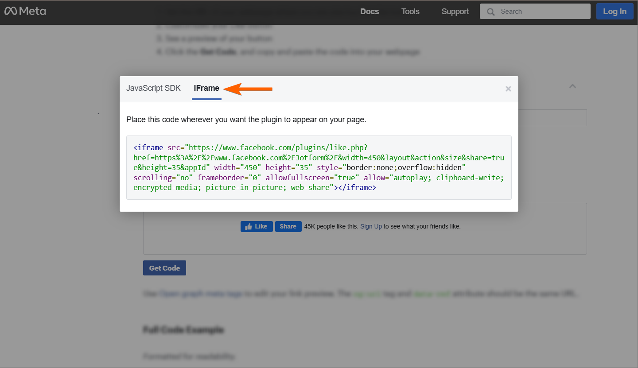Select the iframe embed code snippet
This screenshot has width=638, height=368.
pyautogui.click(x=319, y=167)
